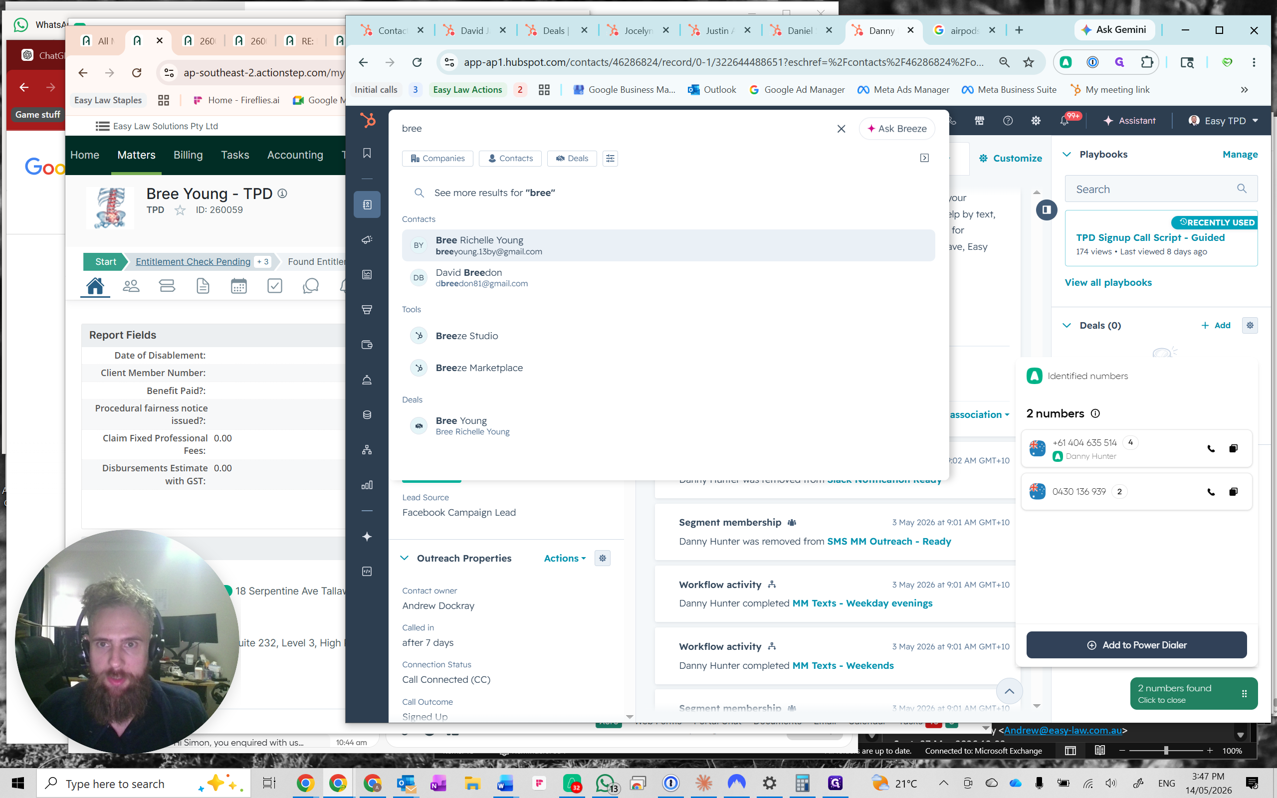Copy number 0430 136 939
1277x798 pixels.
coord(1233,492)
